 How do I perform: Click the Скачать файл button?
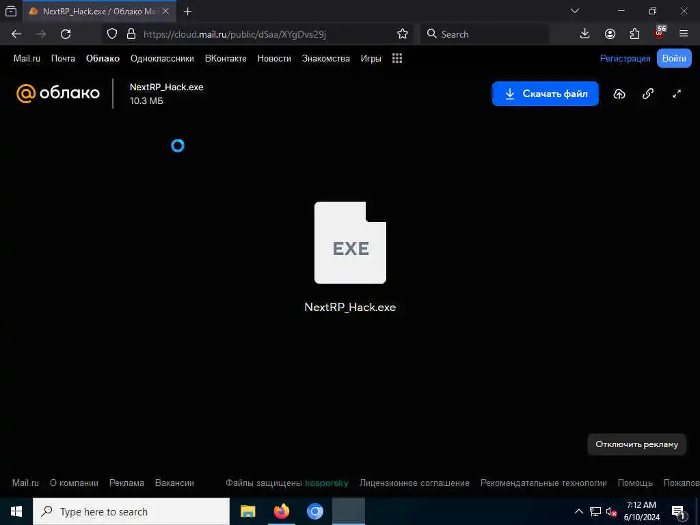pyautogui.click(x=545, y=94)
